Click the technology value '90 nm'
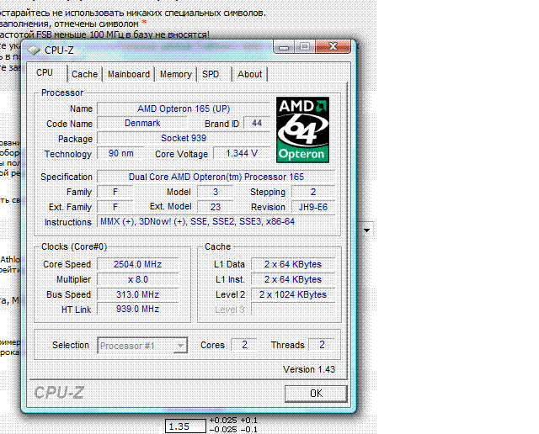 120,153
